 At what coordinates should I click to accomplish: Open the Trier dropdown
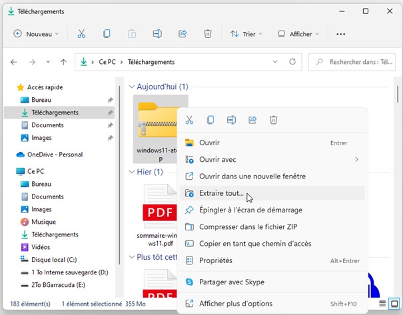tap(246, 34)
